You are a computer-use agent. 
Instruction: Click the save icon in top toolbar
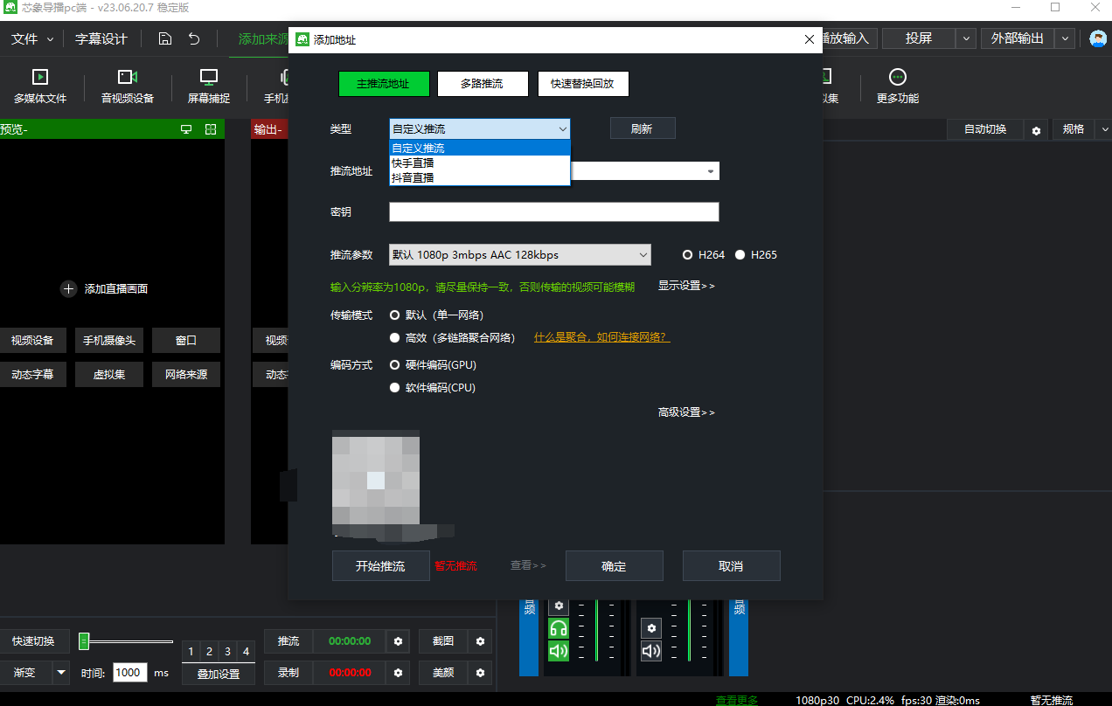pyautogui.click(x=165, y=38)
